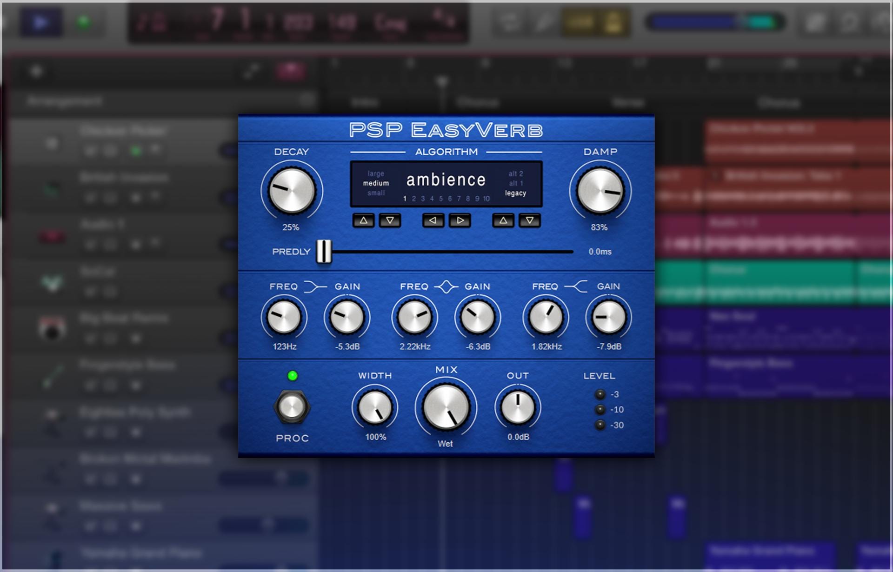Click the '-7.9dB' gain value
893x572 pixels.
point(609,346)
